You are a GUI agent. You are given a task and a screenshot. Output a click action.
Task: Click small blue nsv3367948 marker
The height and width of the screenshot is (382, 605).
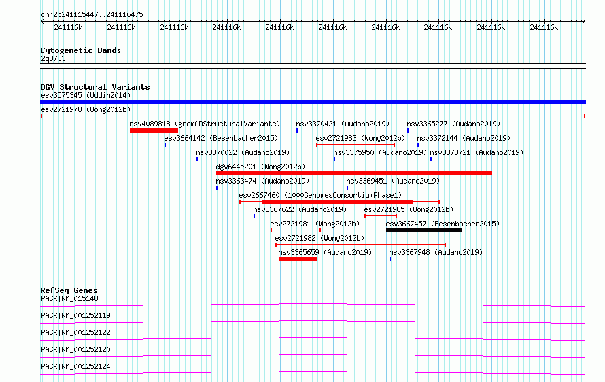coord(390,259)
